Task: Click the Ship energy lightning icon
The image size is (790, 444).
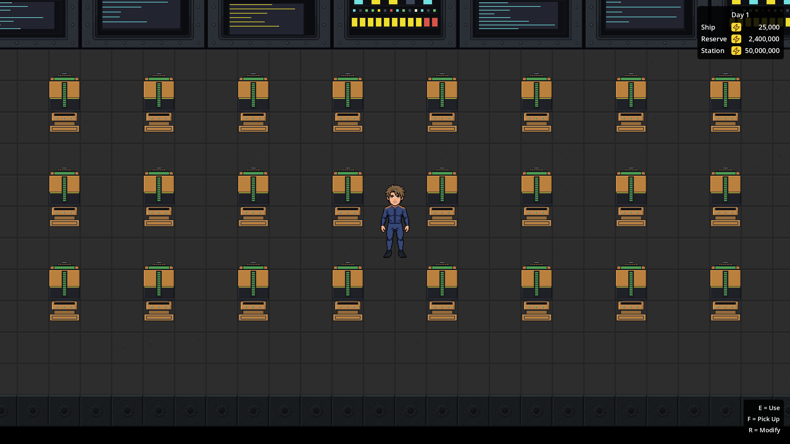Action: coord(736,27)
